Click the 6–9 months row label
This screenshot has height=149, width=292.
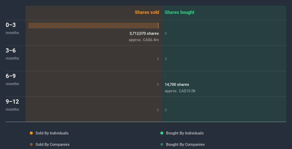[12, 79]
